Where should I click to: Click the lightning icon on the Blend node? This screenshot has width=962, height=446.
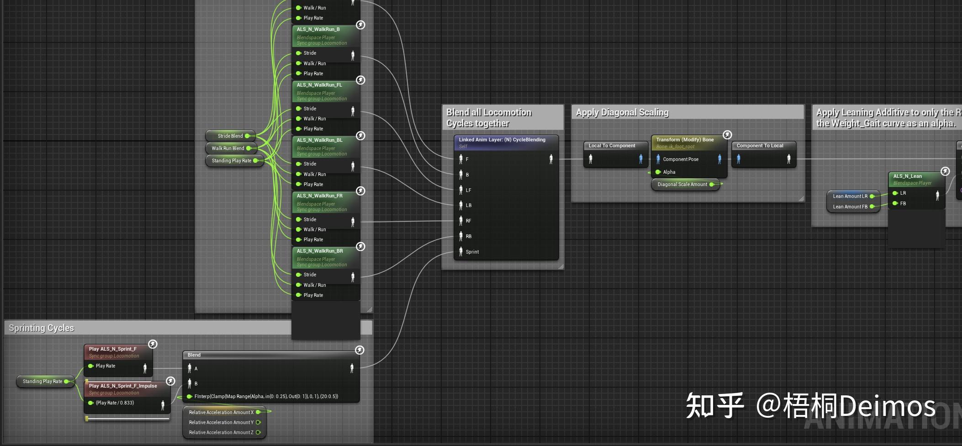pyautogui.click(x=360, y=350)
